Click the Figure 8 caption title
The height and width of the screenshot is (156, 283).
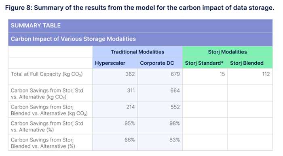(x=139, y=8)
